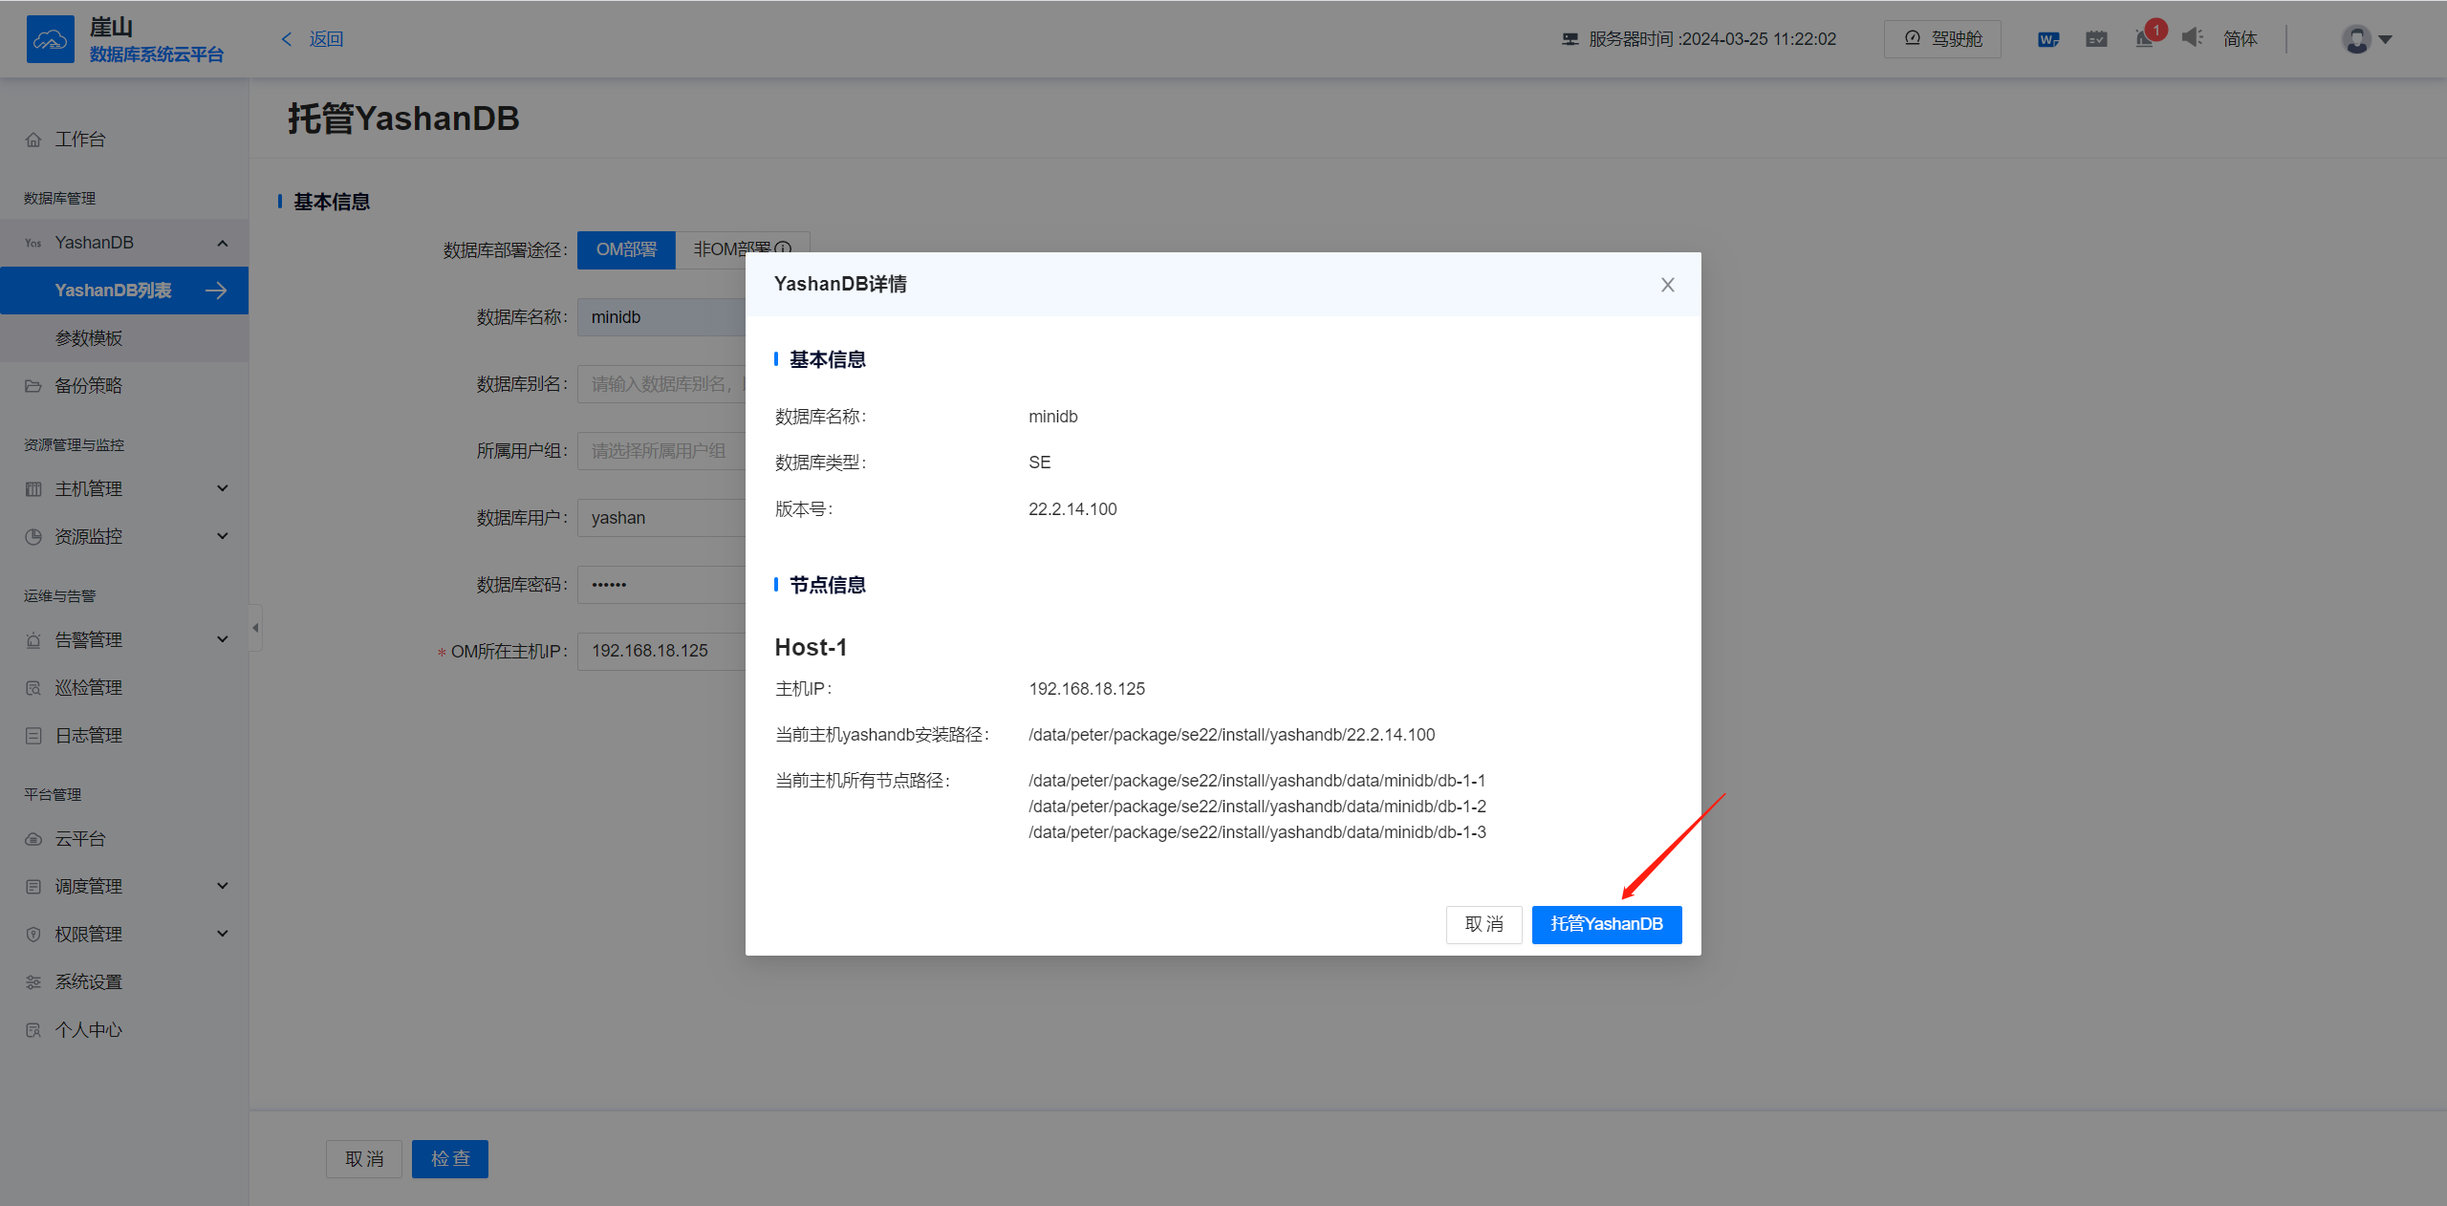The width and height of the screenshot is (2447, 1206).
Task: Click the blue 托管YashanDB button
Action: click(x=1606, y=924)
